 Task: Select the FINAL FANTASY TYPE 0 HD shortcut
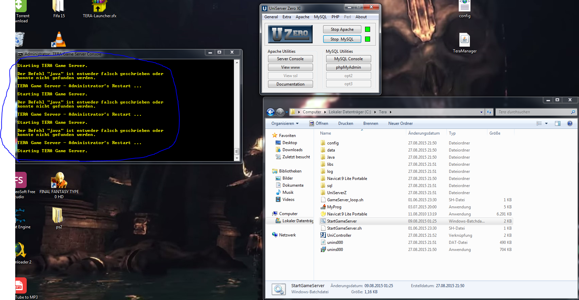[59, 180]
